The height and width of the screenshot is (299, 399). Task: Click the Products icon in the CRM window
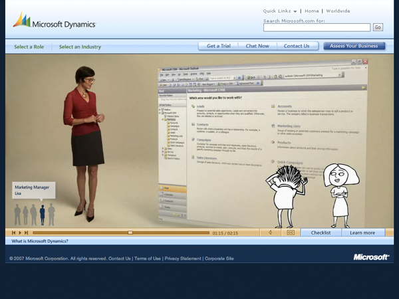[273, 142]
